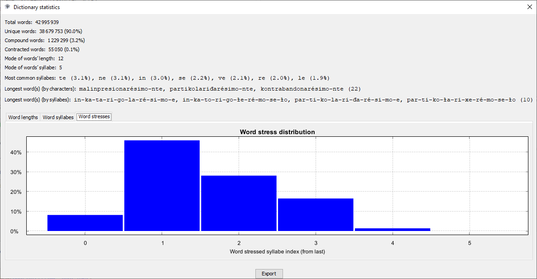
Task: Click the Most common syllabes label
Action: tap(30, 78)
